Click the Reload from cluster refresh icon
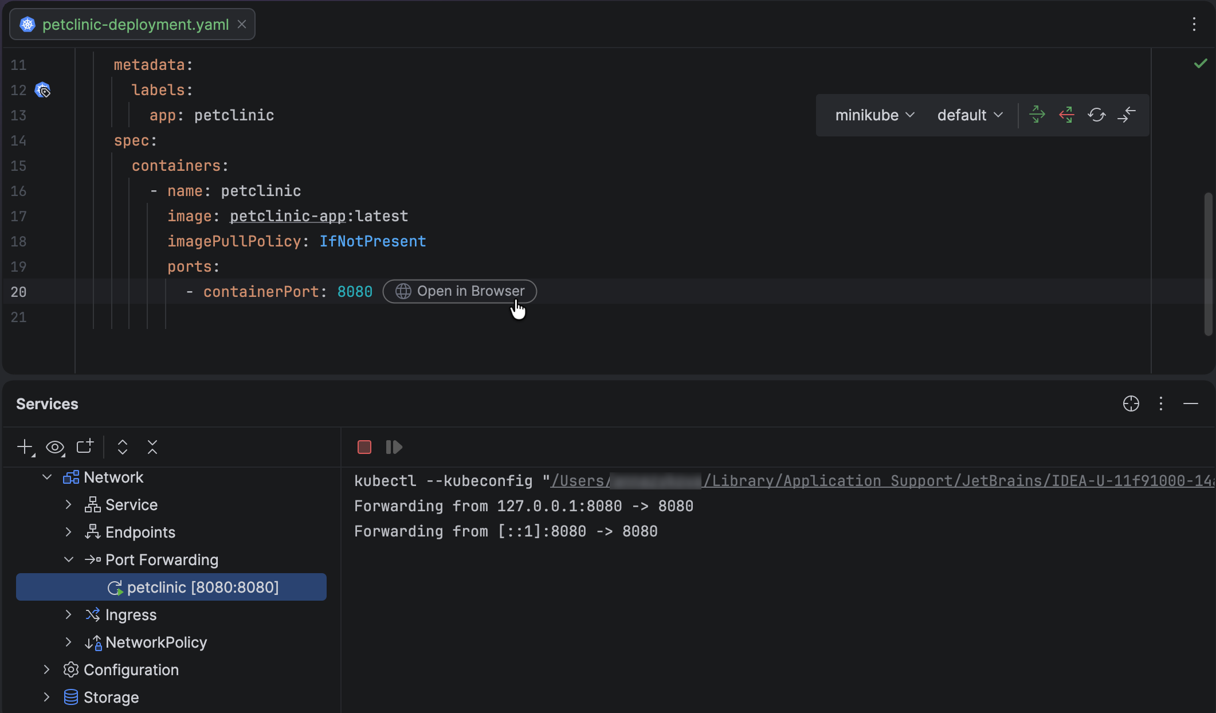The image size is (1216, 713). 1097,115
